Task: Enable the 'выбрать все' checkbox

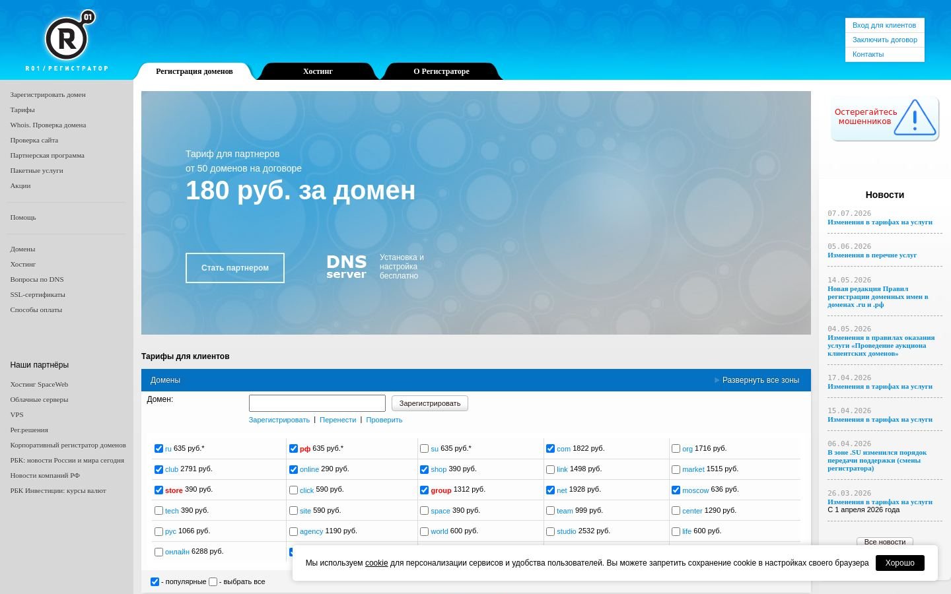Action: coord(213,581)
